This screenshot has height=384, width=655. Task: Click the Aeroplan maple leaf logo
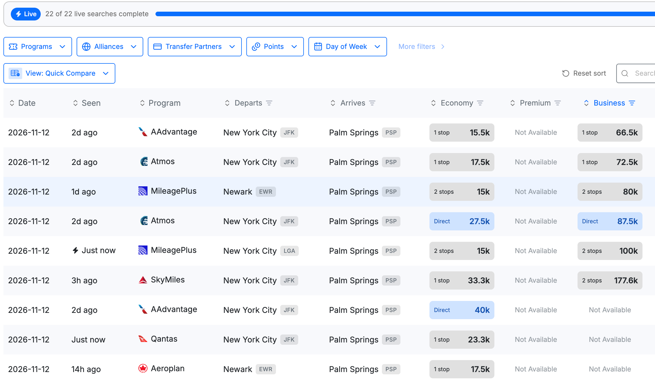[143, 368]
